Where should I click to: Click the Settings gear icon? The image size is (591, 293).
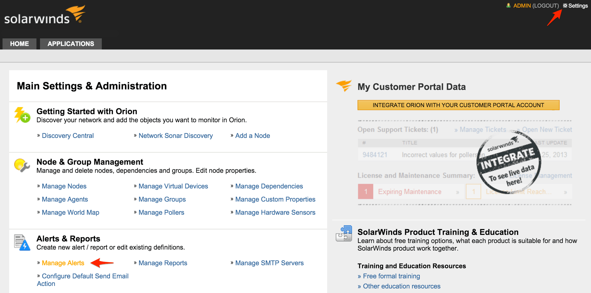pyautogui.click(x=565, y=6)
